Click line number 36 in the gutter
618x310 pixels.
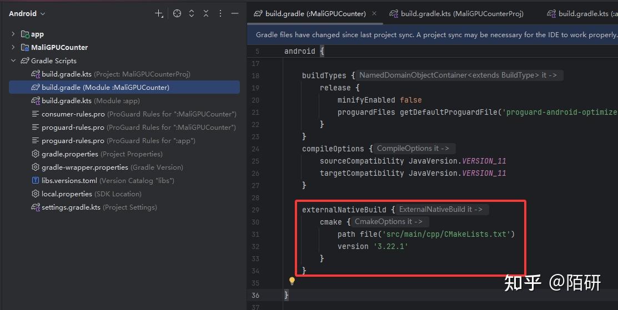pyautogui.click(x=255, y=295)
